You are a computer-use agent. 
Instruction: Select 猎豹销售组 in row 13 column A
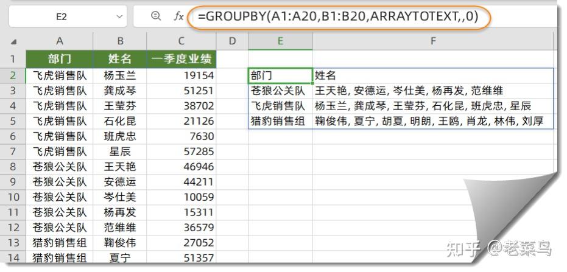[60, 242]
